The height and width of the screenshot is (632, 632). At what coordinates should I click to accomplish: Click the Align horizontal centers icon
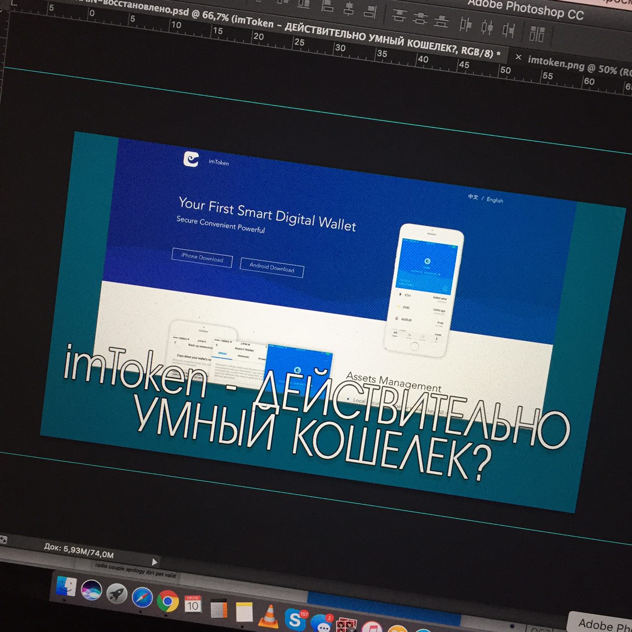point(349,7)
